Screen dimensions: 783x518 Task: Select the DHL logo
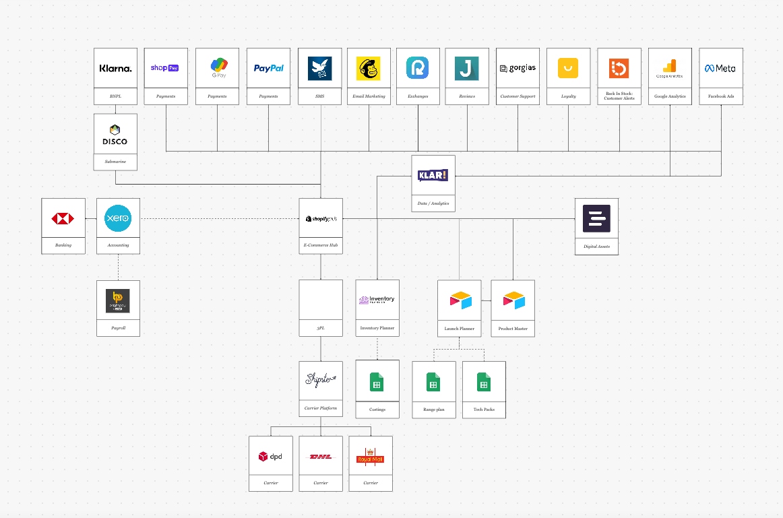[321, 457]
